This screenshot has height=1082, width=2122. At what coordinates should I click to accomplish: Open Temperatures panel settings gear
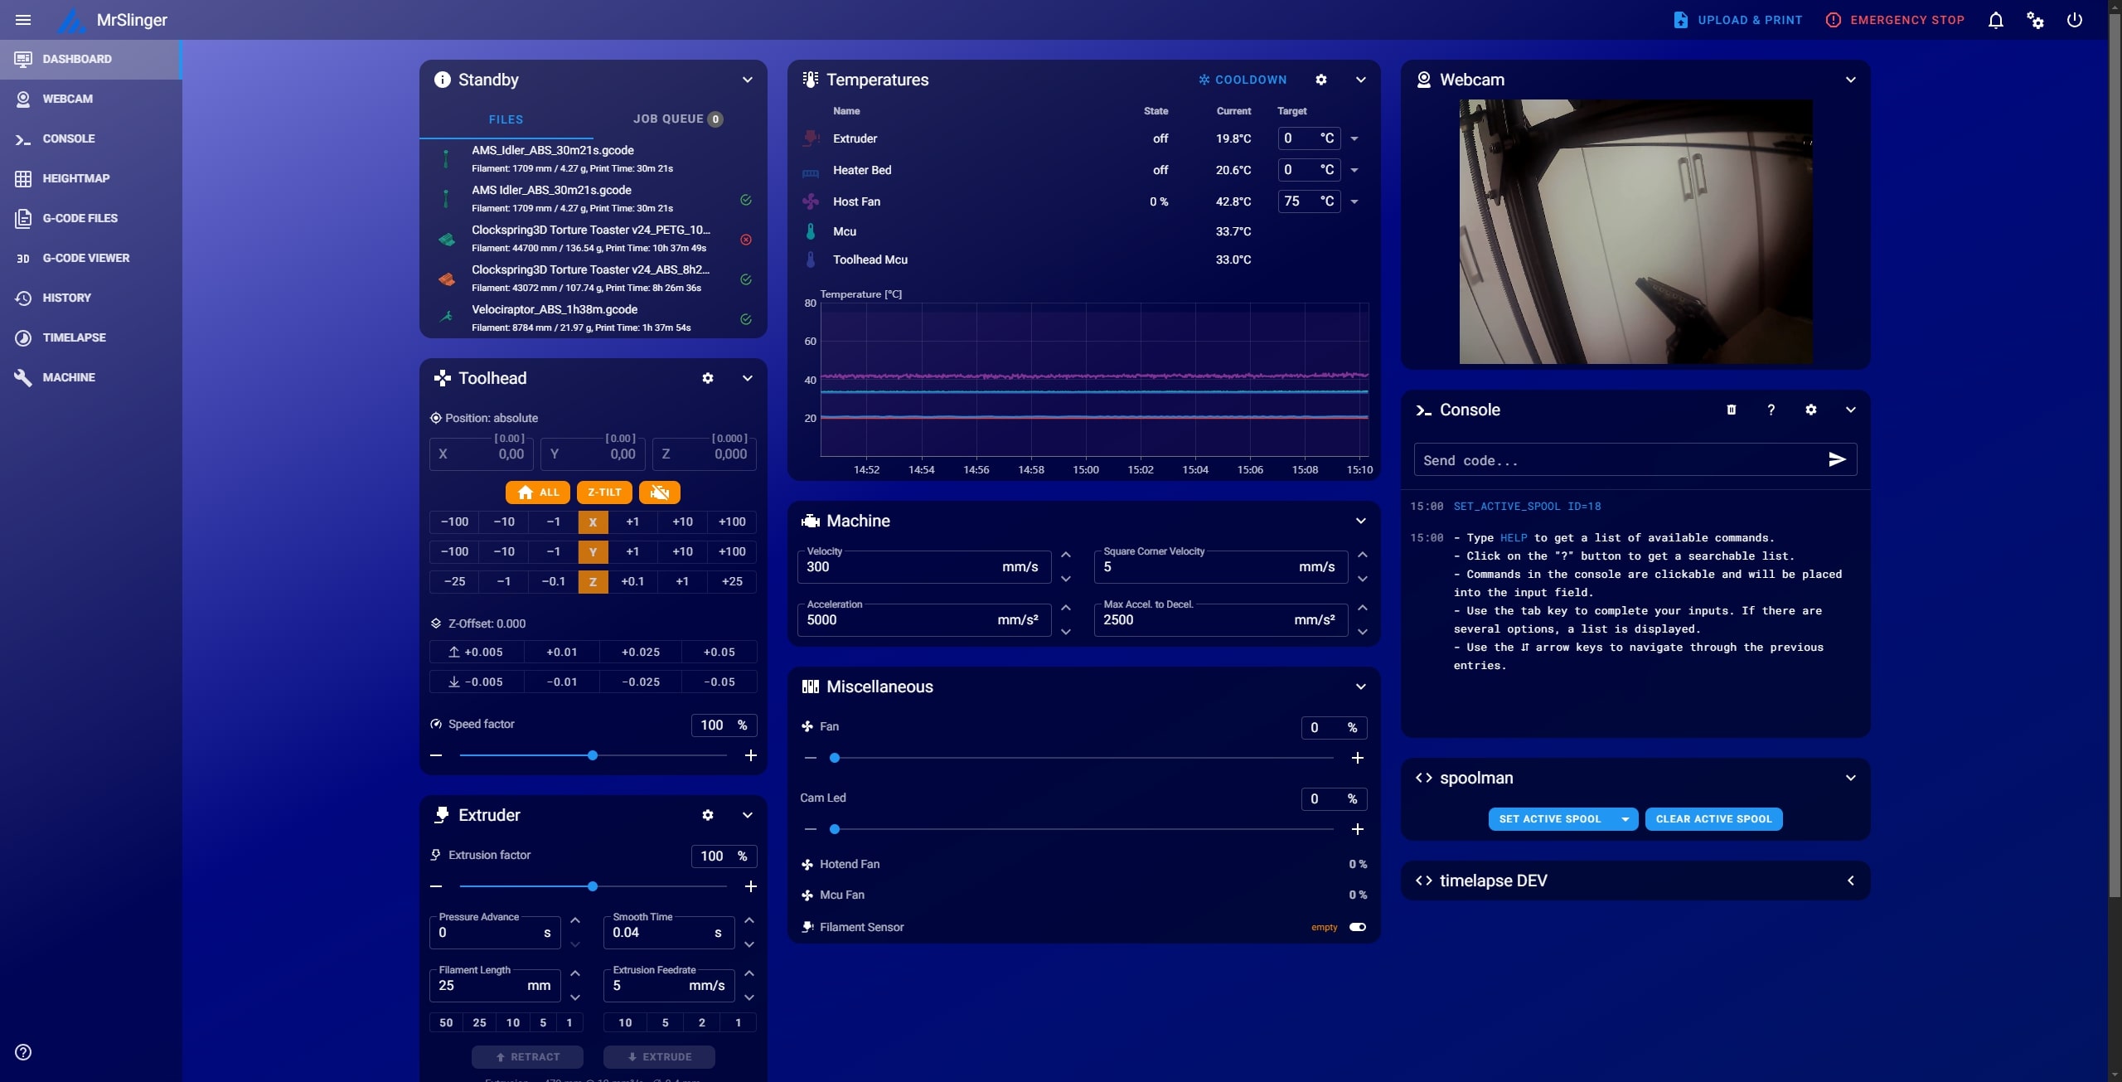1320,80
